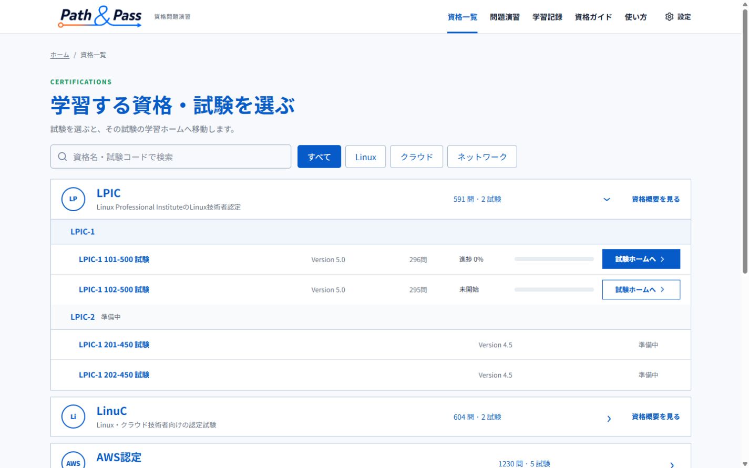Click Version 5.0 in the 101-500 row
This screenshot has height=468, width=749.
[x=328, y=259]
